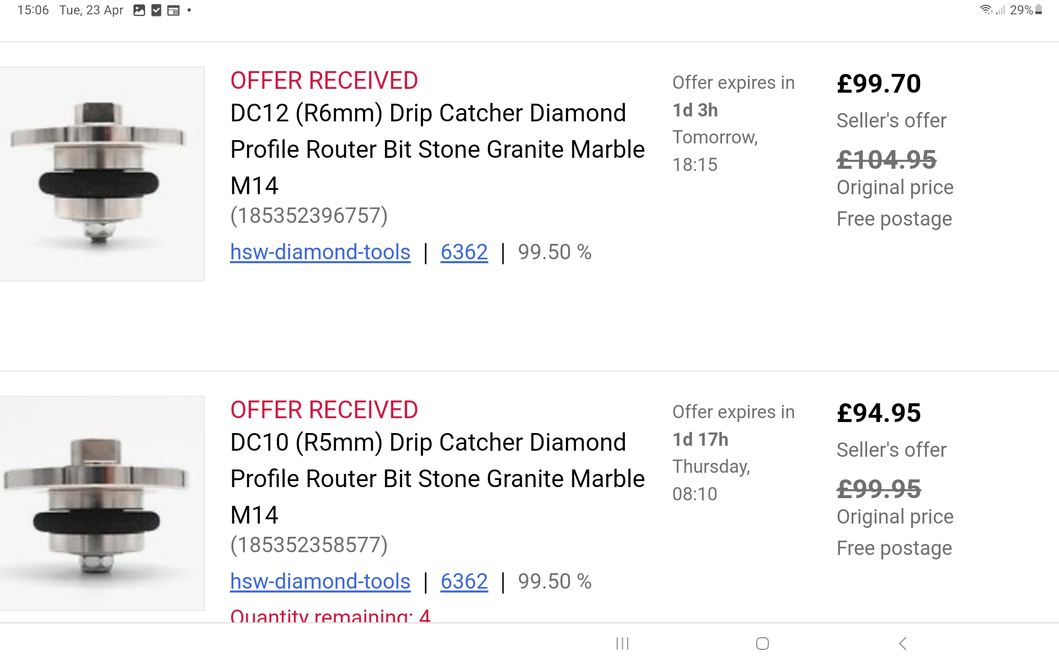The width and height of the screenshot is (1059, 662).
Task: Open hsw-diamond-tools seller link on DC10 listing
Action: pos(320,581)
